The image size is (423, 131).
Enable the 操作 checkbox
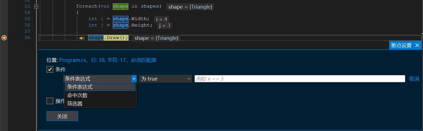tap(50, 101)
